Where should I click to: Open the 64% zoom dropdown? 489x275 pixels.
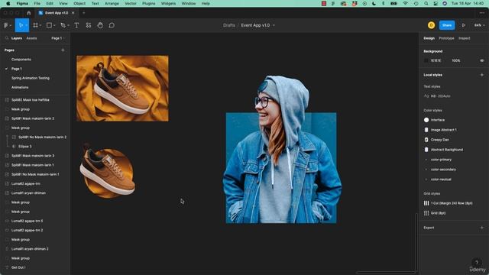click(479, 25)
